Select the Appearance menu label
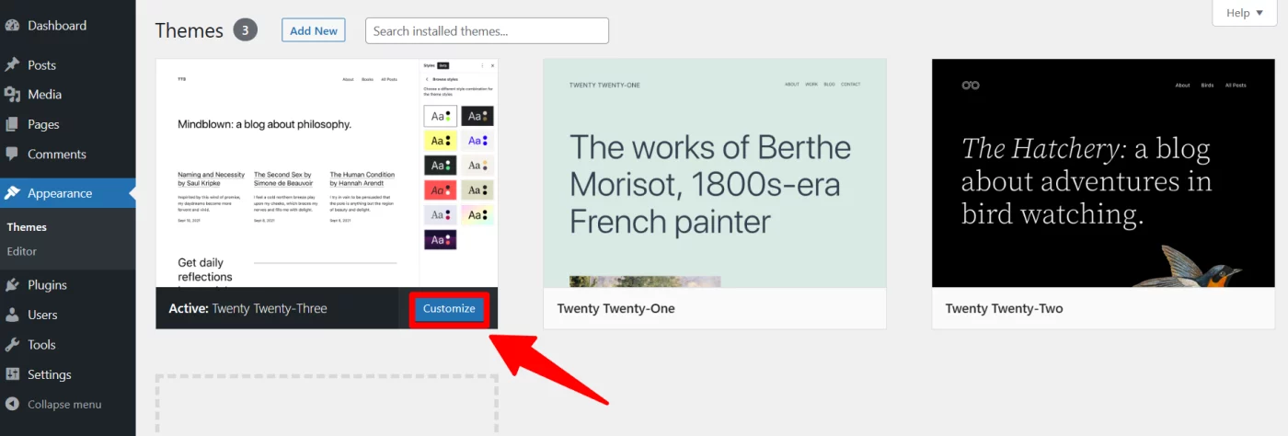 (x=60, y=193)
